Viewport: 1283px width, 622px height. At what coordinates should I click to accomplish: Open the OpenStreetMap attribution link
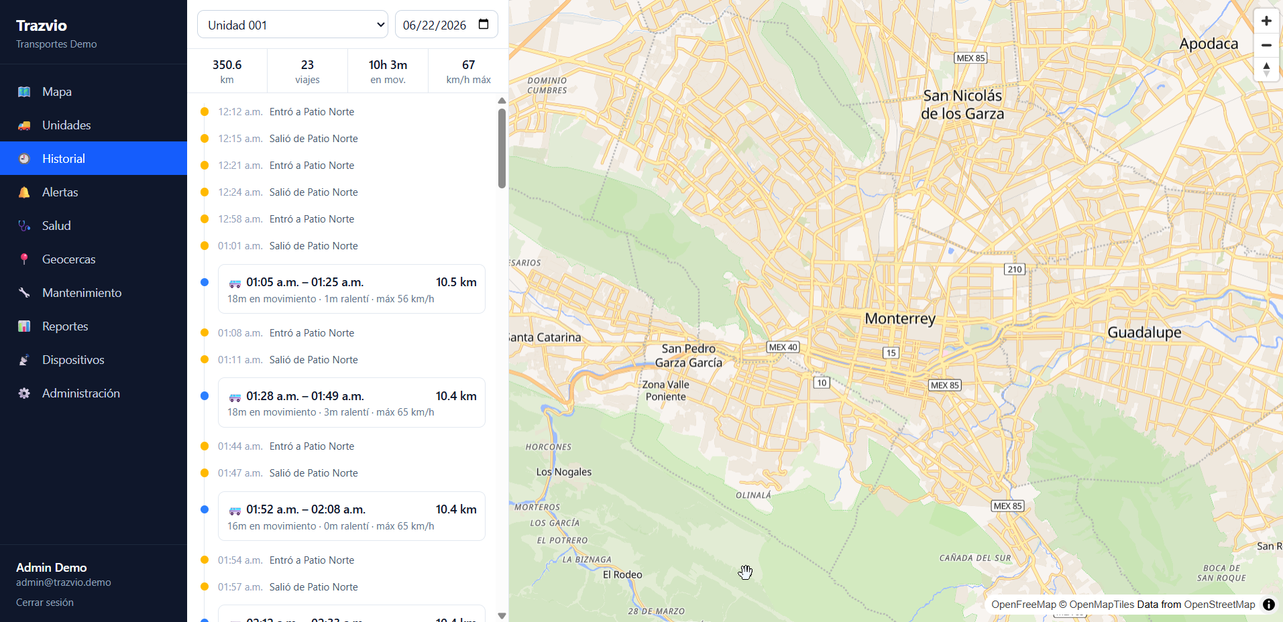click(x=1219, y=605)
